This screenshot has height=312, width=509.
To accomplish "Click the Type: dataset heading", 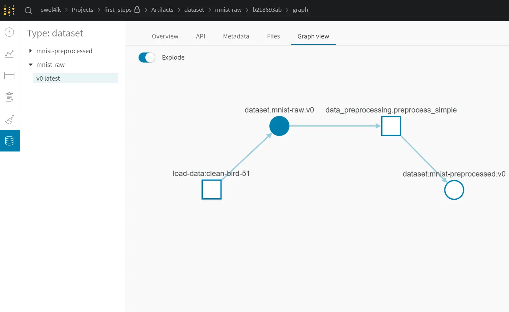I will pyautogui.click(x=55, y=33).
